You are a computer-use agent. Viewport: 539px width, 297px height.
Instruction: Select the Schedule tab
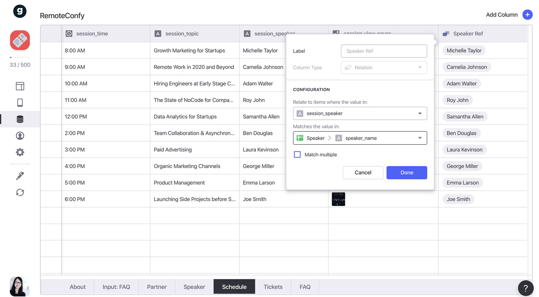[234, 287]
